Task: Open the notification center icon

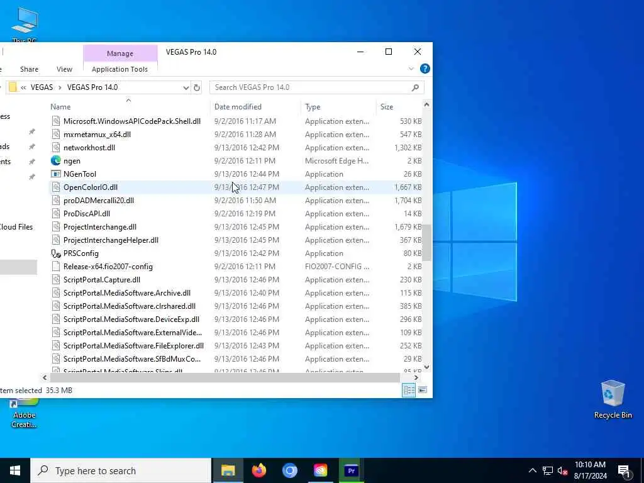Action: coord(624,470)
